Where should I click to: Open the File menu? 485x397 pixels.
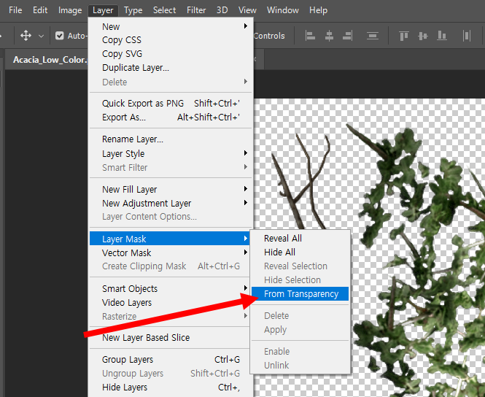click(15, 10)
